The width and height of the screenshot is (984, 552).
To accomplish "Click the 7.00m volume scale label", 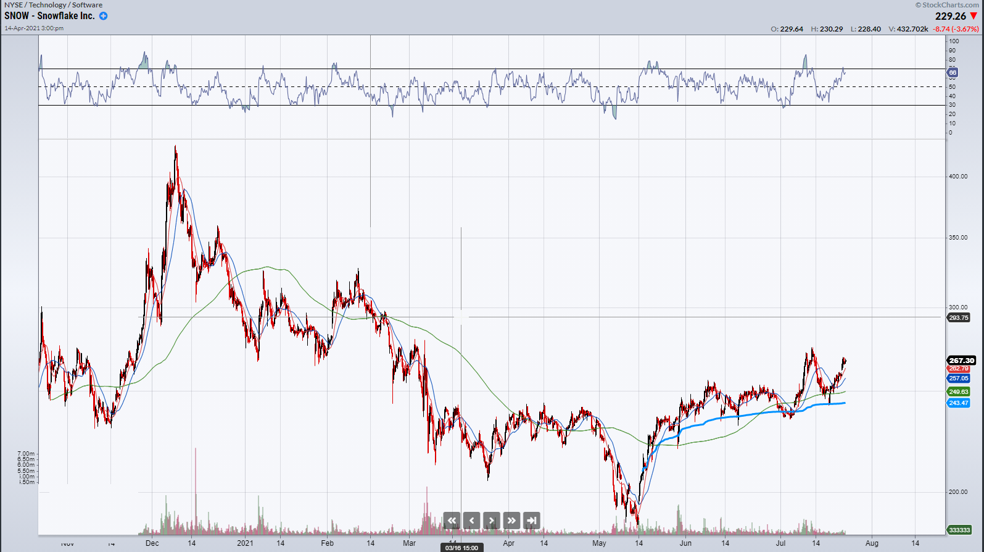I will pos(26,454).
